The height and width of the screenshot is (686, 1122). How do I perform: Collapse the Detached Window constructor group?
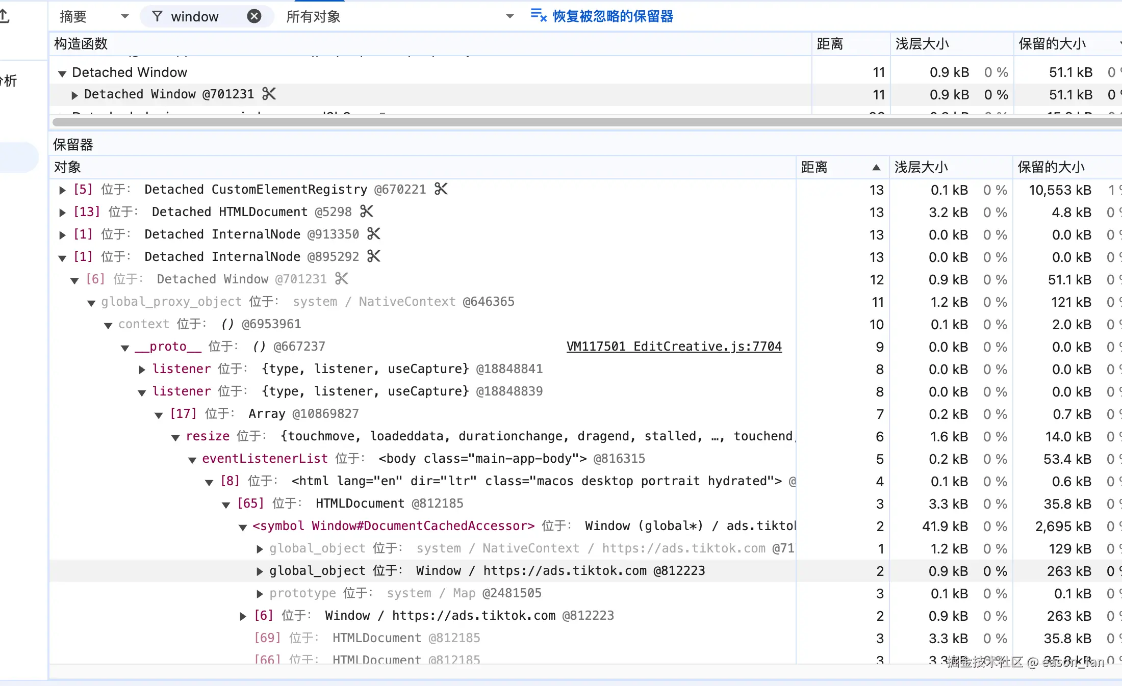[62, 73]
